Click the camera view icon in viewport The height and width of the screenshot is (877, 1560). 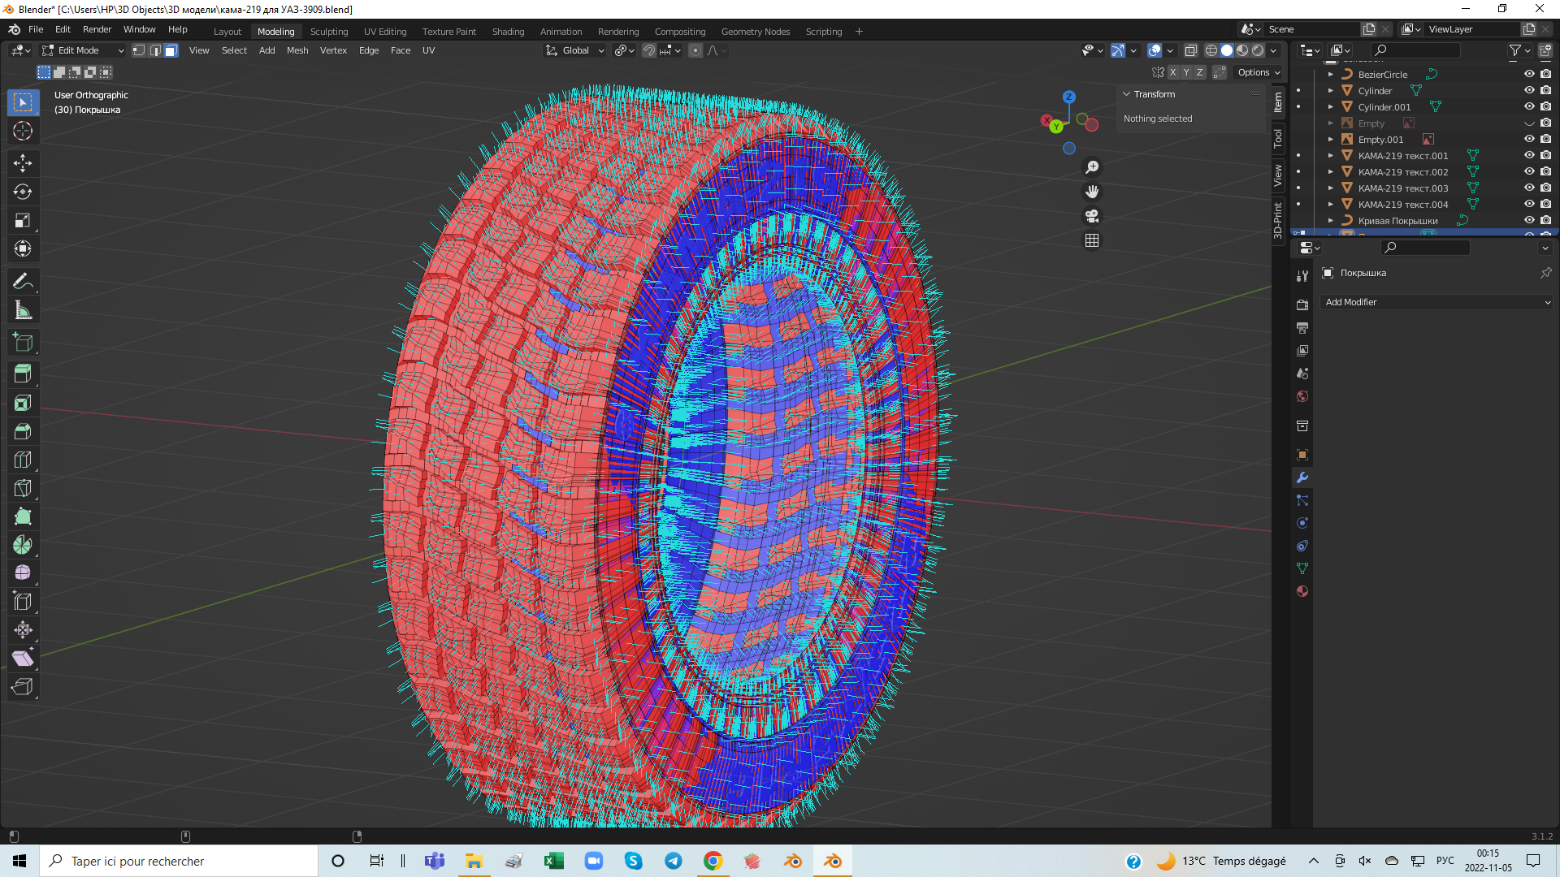(1092, 216)
